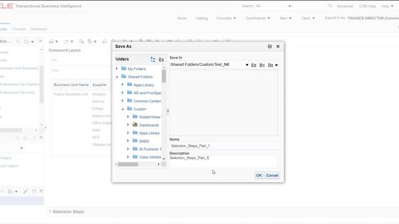Viewport: 399px width, 224px height.
Task: Click the pencil edit icon in views pane
Action: (x=26, y=192)
